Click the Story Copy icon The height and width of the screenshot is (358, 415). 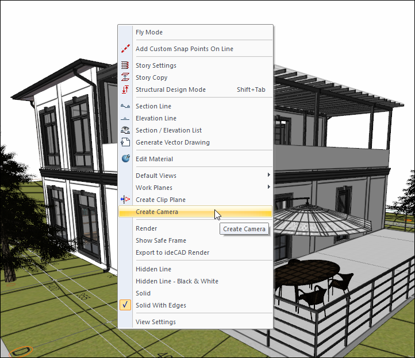tap(125, 78)
